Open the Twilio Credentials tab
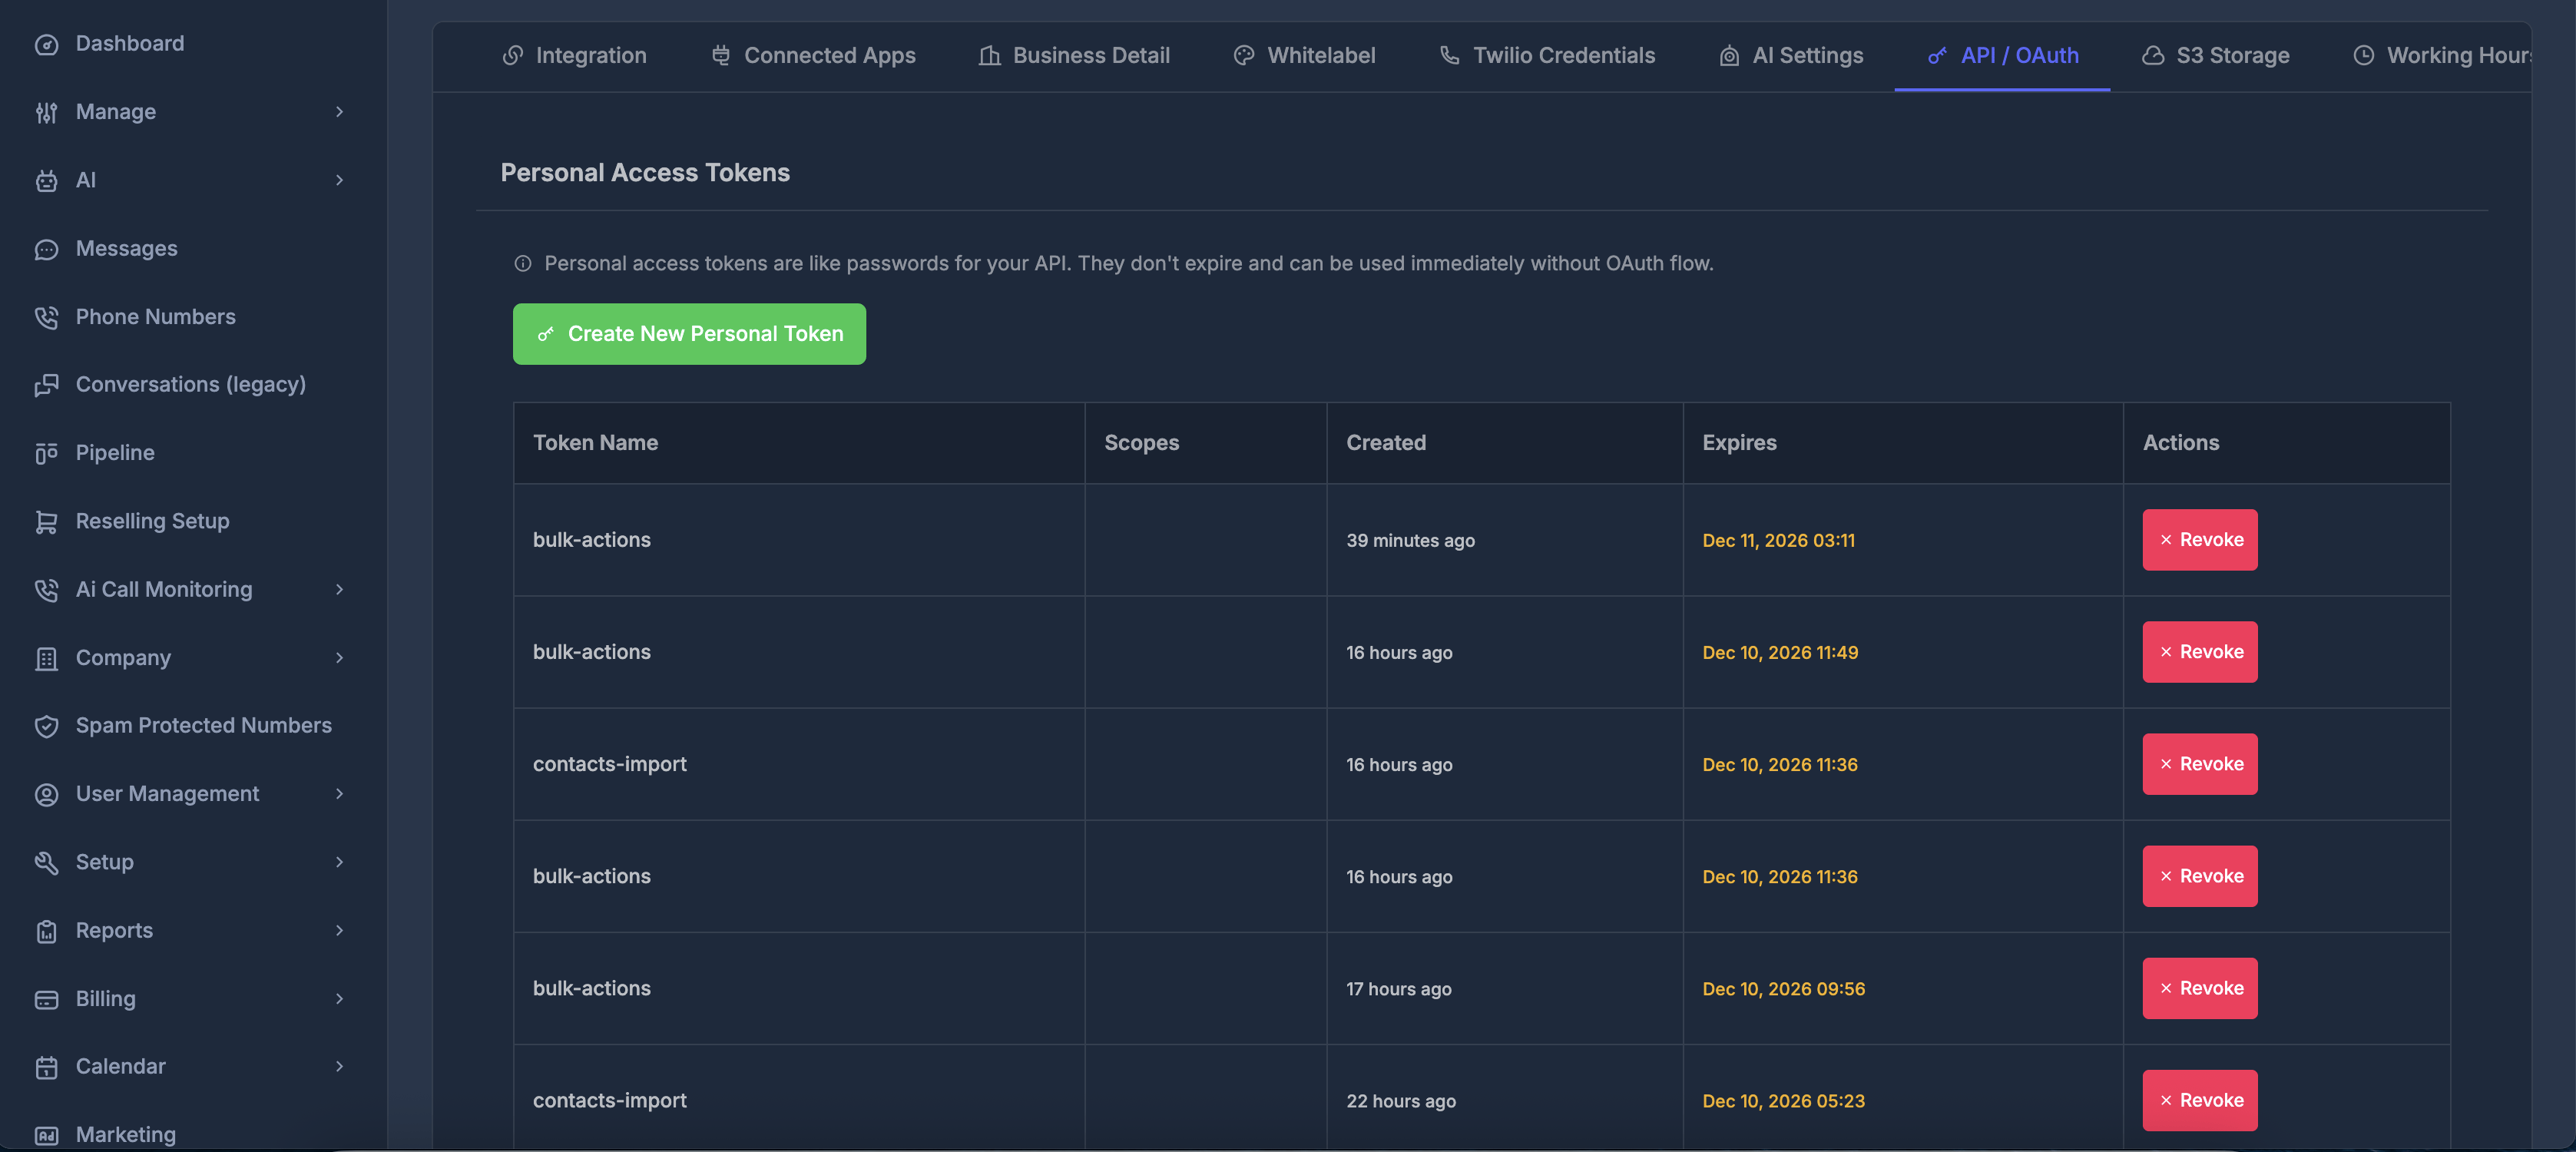 [1547, 56]
